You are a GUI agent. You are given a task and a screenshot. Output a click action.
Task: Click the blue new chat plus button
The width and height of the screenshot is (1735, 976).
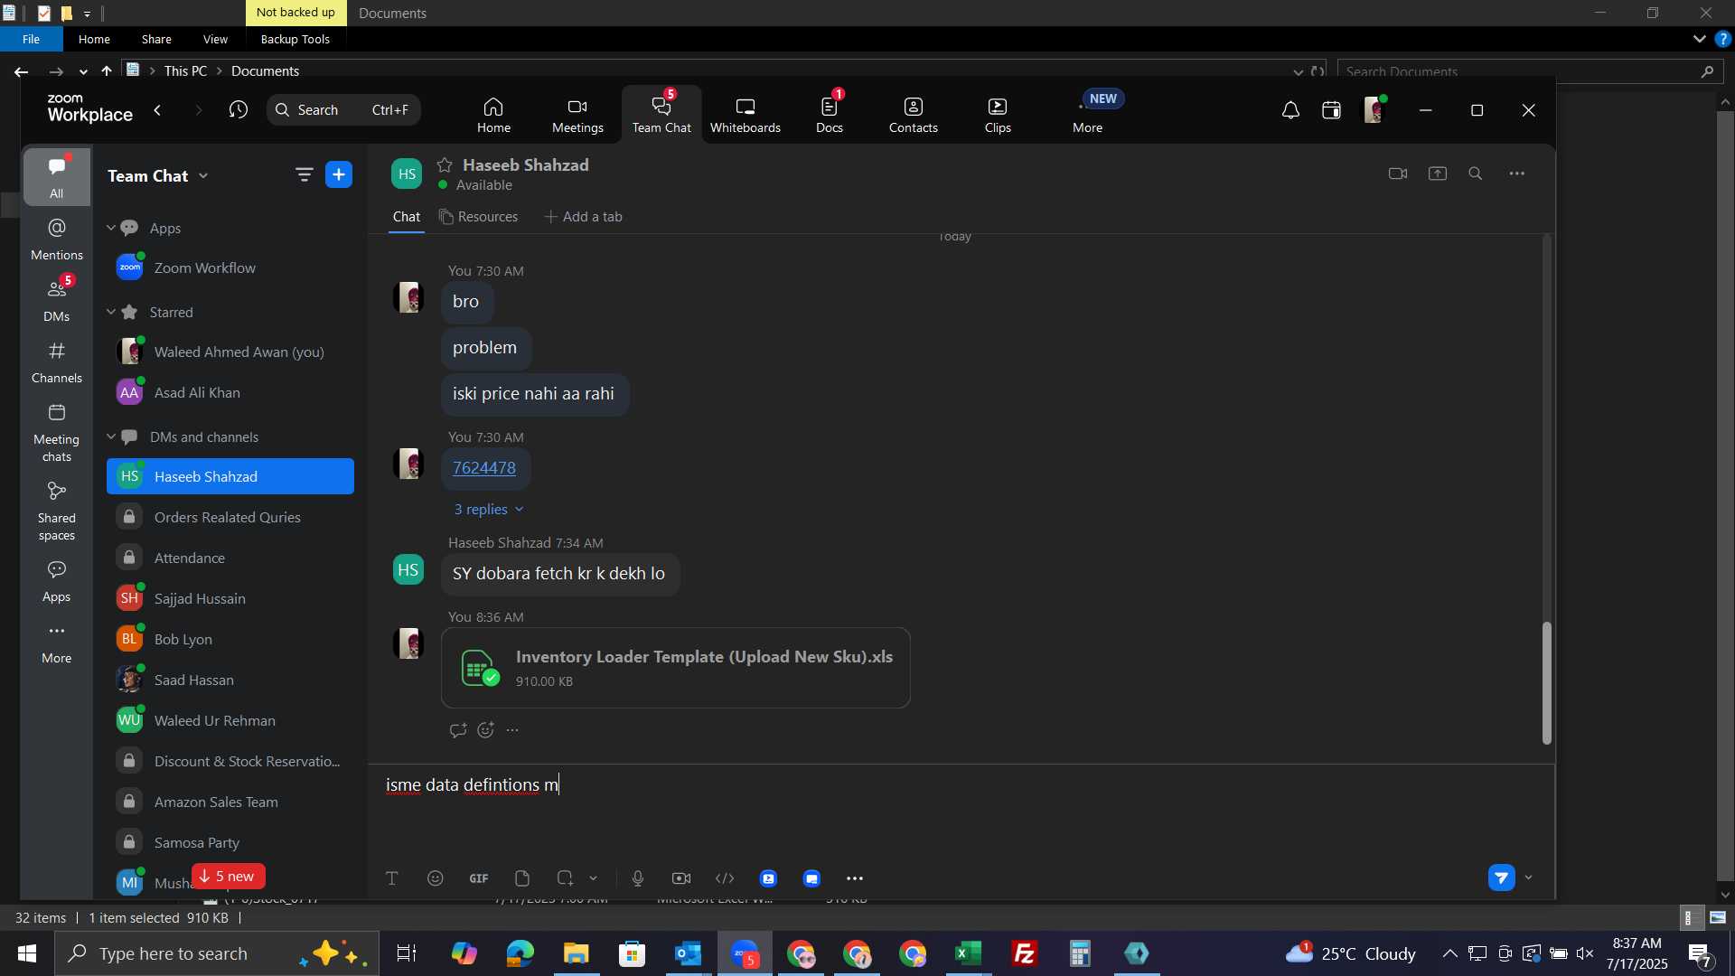[x=339, y=175]
